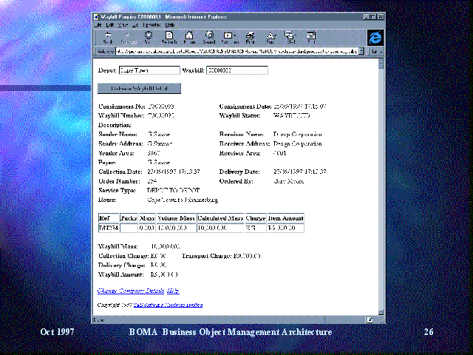
Task: Open the Mail toolbar button
Action: pos(290,36)
